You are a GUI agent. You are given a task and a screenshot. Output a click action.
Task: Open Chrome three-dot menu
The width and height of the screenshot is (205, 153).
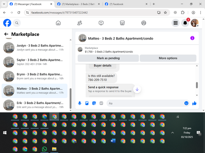tap(200, 13)
